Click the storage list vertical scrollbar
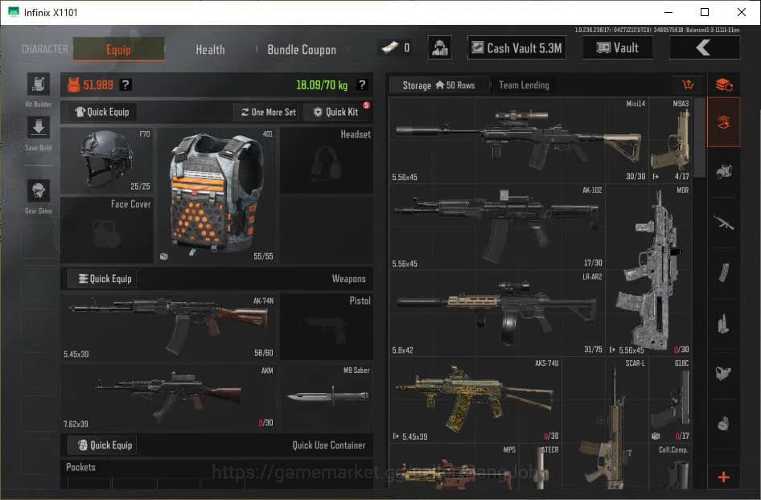 (699, 137)
